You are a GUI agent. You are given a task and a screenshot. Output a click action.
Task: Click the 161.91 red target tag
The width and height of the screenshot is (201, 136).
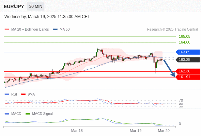188,77
